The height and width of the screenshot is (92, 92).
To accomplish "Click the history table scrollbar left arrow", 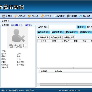I will tap(38, 68).
